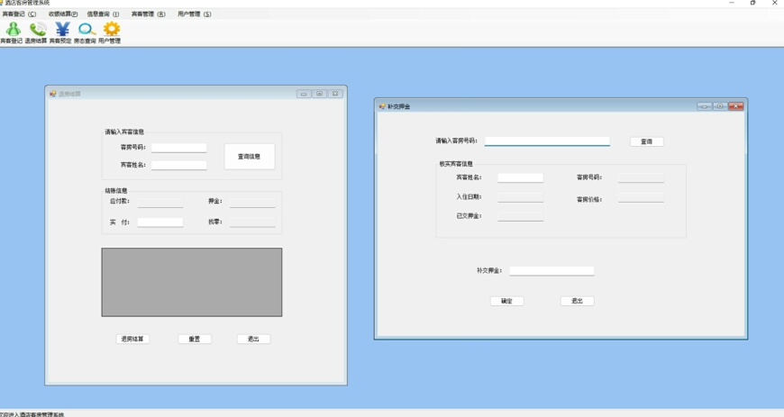Viewport: 784px width, 417px height.
Task: Focus the 实付 amount field
Action: (x=160, y=222)
